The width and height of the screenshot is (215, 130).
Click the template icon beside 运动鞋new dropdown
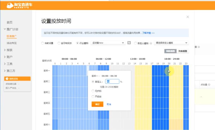[x=129, y=43]
